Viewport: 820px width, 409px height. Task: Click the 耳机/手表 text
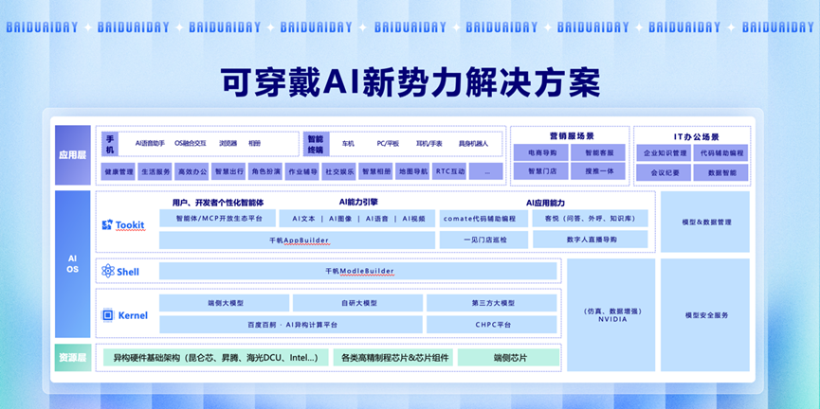429,143
